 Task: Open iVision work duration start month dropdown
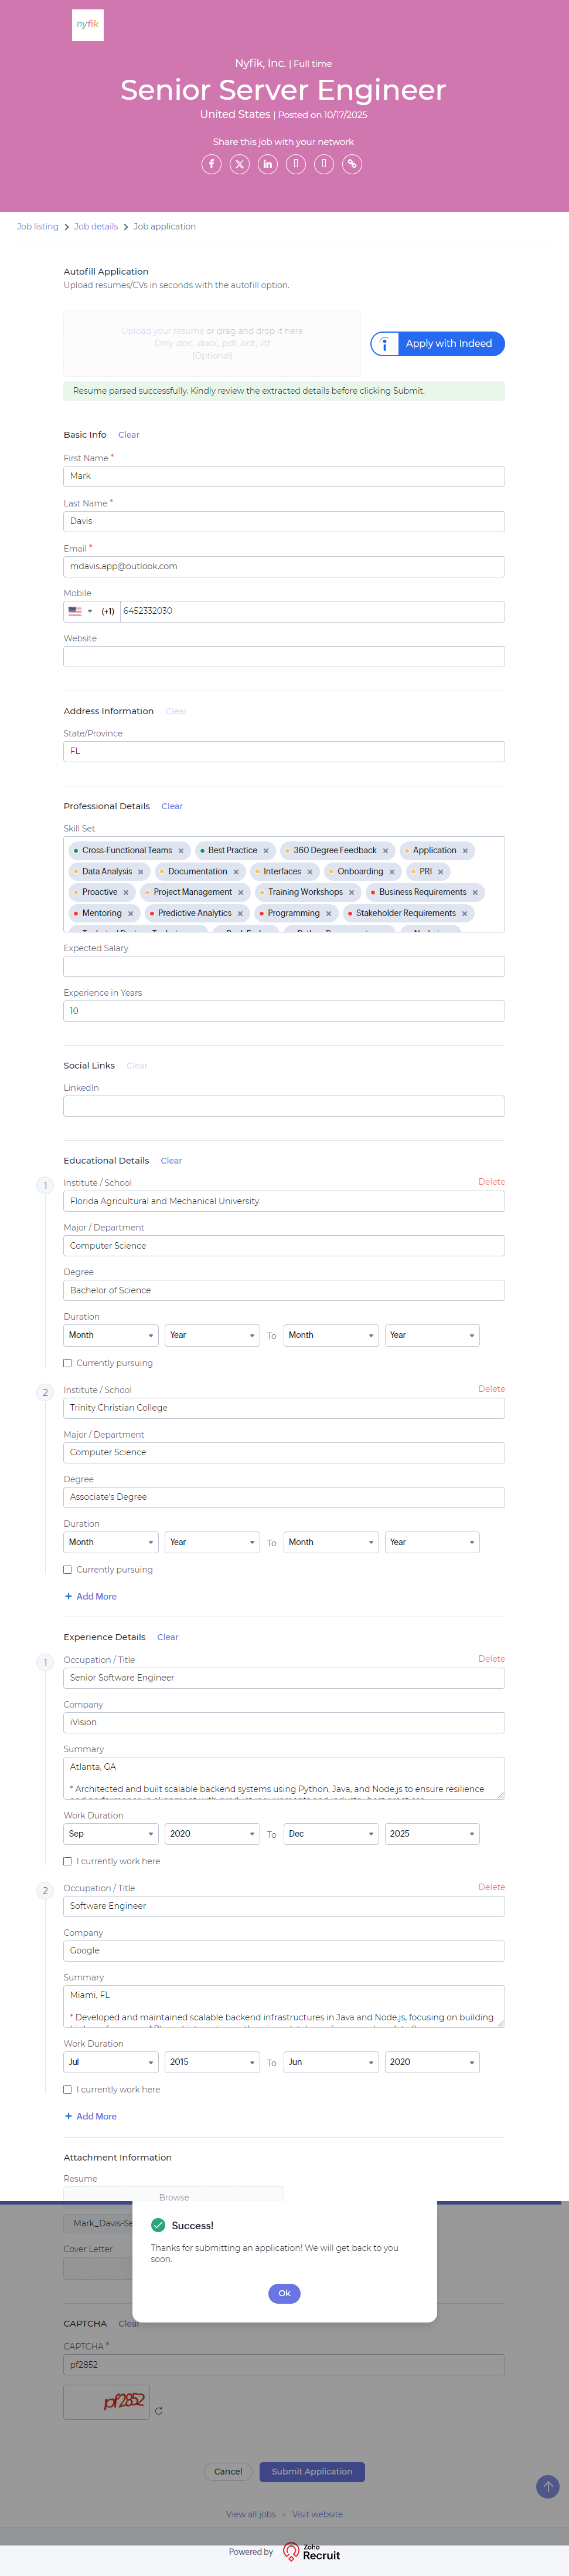pyautogui.click(x=111, y=1834)
